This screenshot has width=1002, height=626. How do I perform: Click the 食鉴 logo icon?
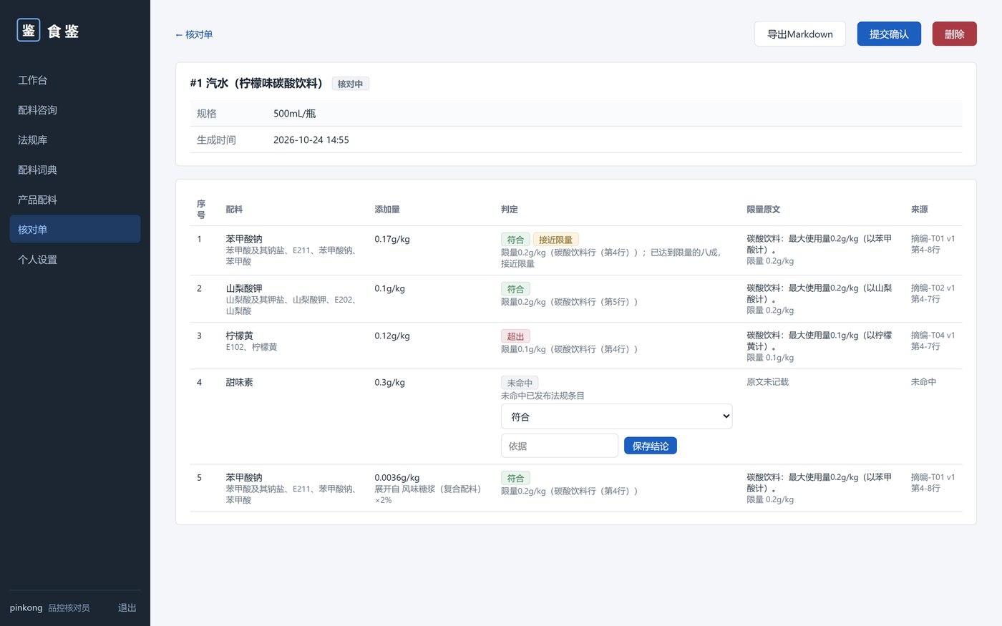tap(29, 30)
